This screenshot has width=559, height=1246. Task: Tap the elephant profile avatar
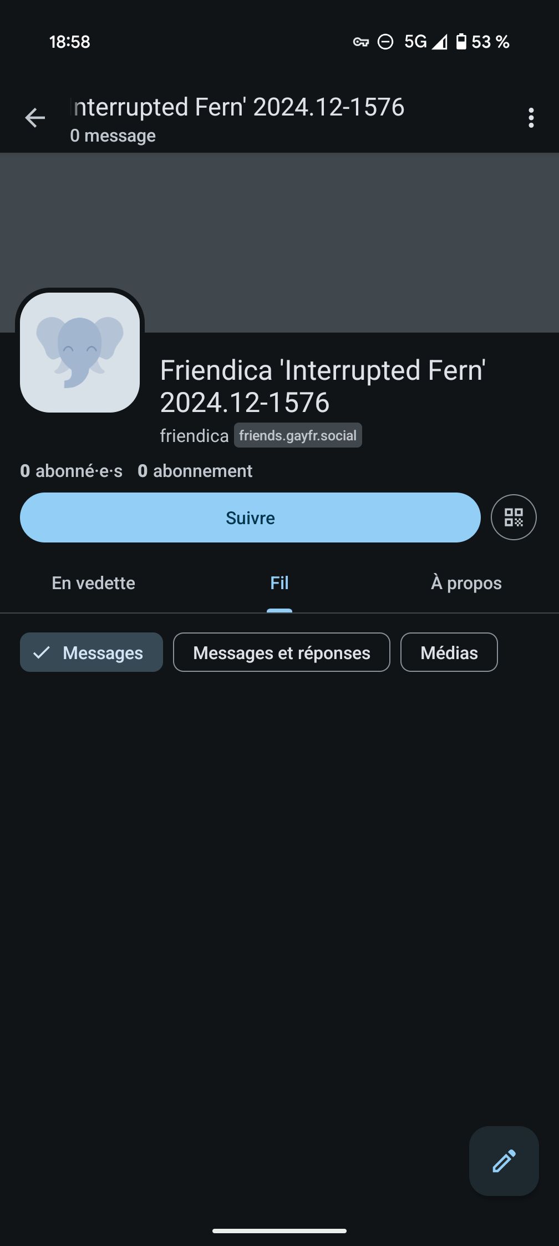(80, 353)
